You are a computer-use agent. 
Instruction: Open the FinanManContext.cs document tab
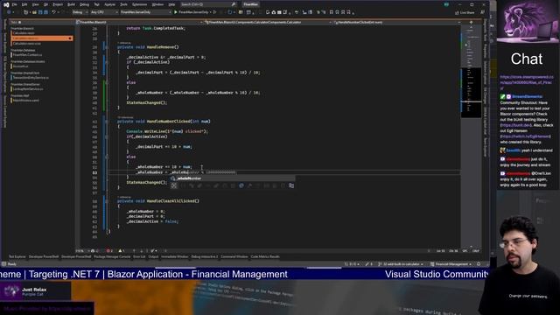28,55
